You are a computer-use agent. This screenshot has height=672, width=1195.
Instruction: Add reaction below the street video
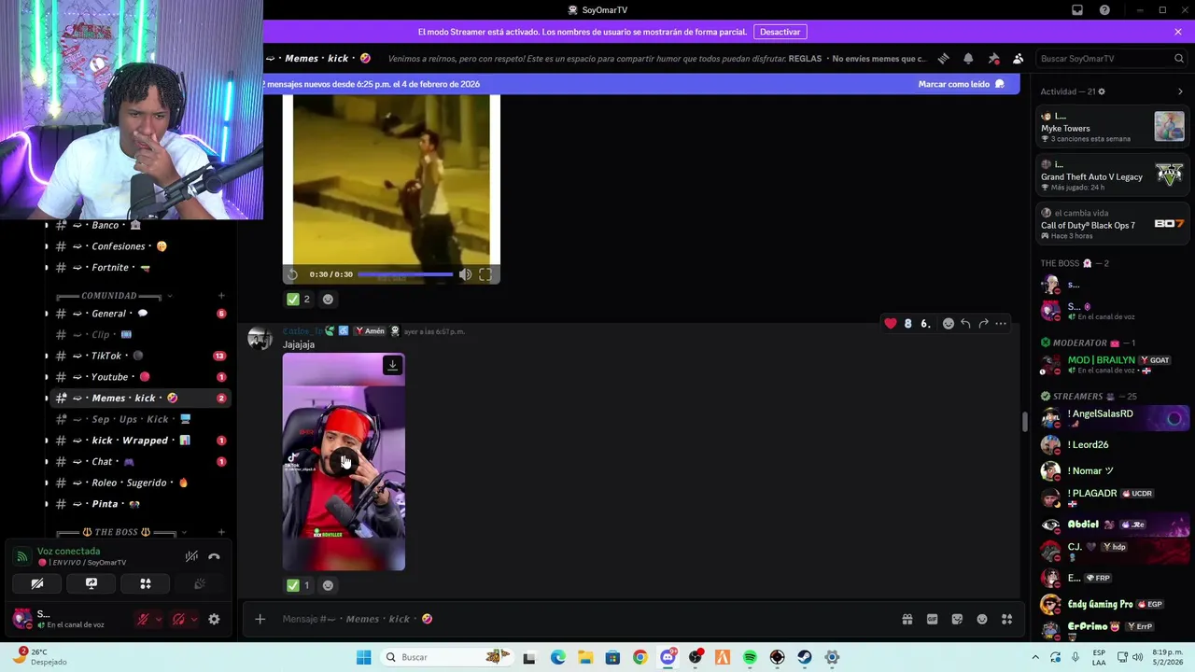328,300
